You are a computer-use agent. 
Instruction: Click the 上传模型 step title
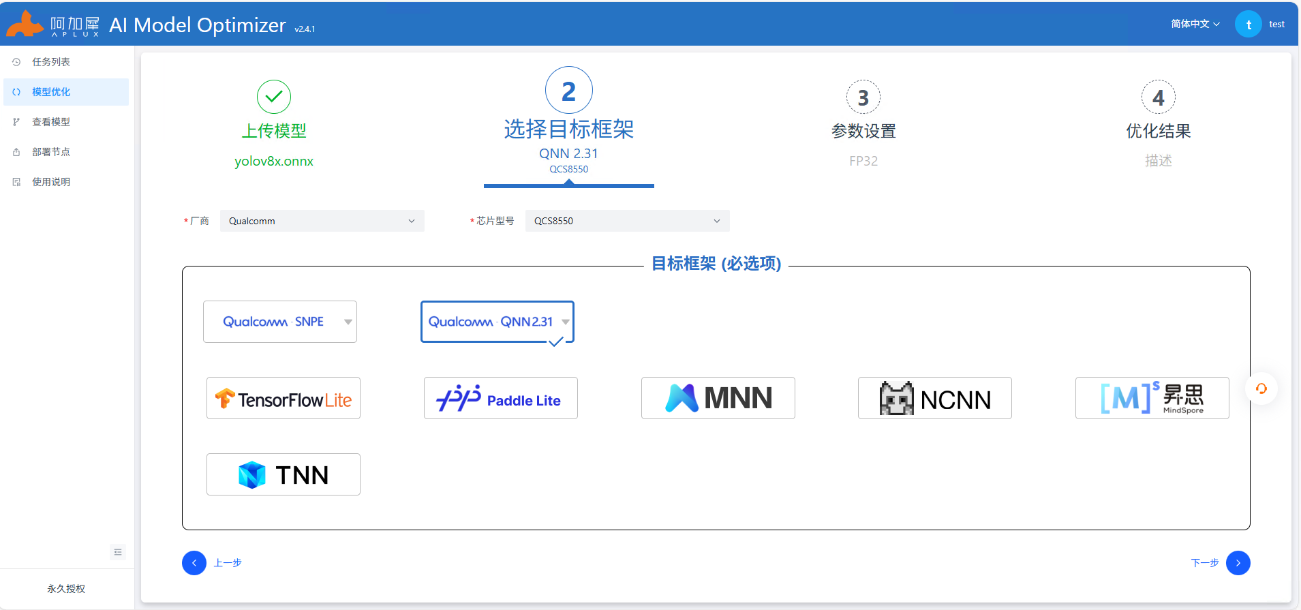274,131
